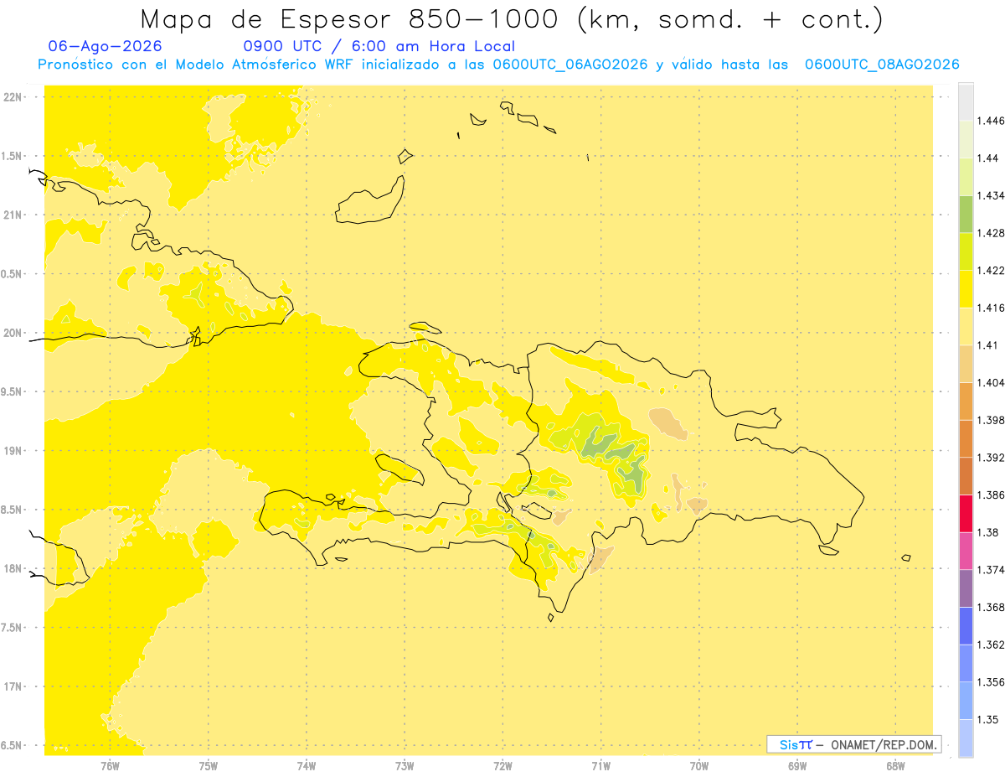Click the "1.374" colorbar value
The image size is (1005, 777).
pos(991,570)
